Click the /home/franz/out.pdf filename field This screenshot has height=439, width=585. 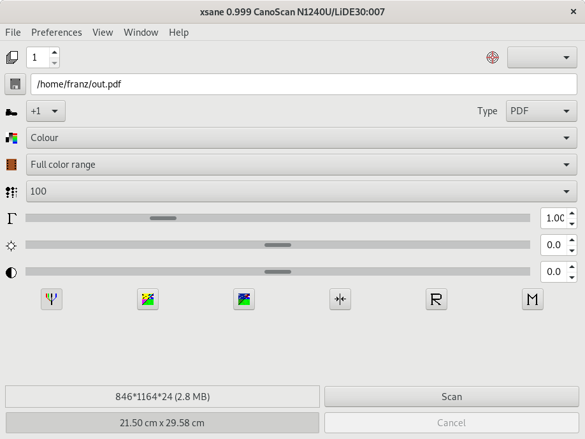coord(304,84)
